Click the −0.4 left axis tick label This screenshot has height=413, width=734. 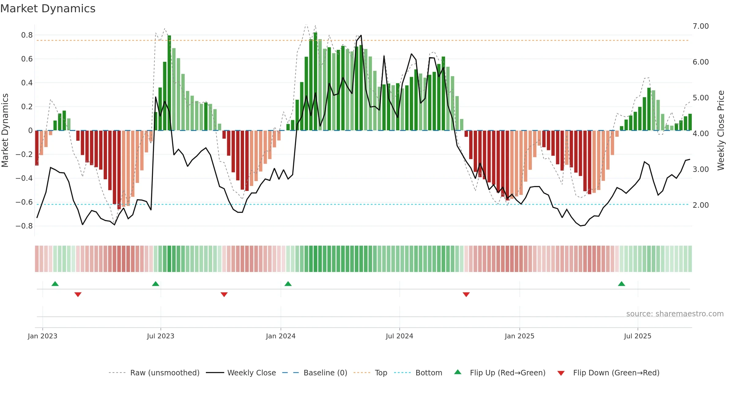[x=24, y=178]
